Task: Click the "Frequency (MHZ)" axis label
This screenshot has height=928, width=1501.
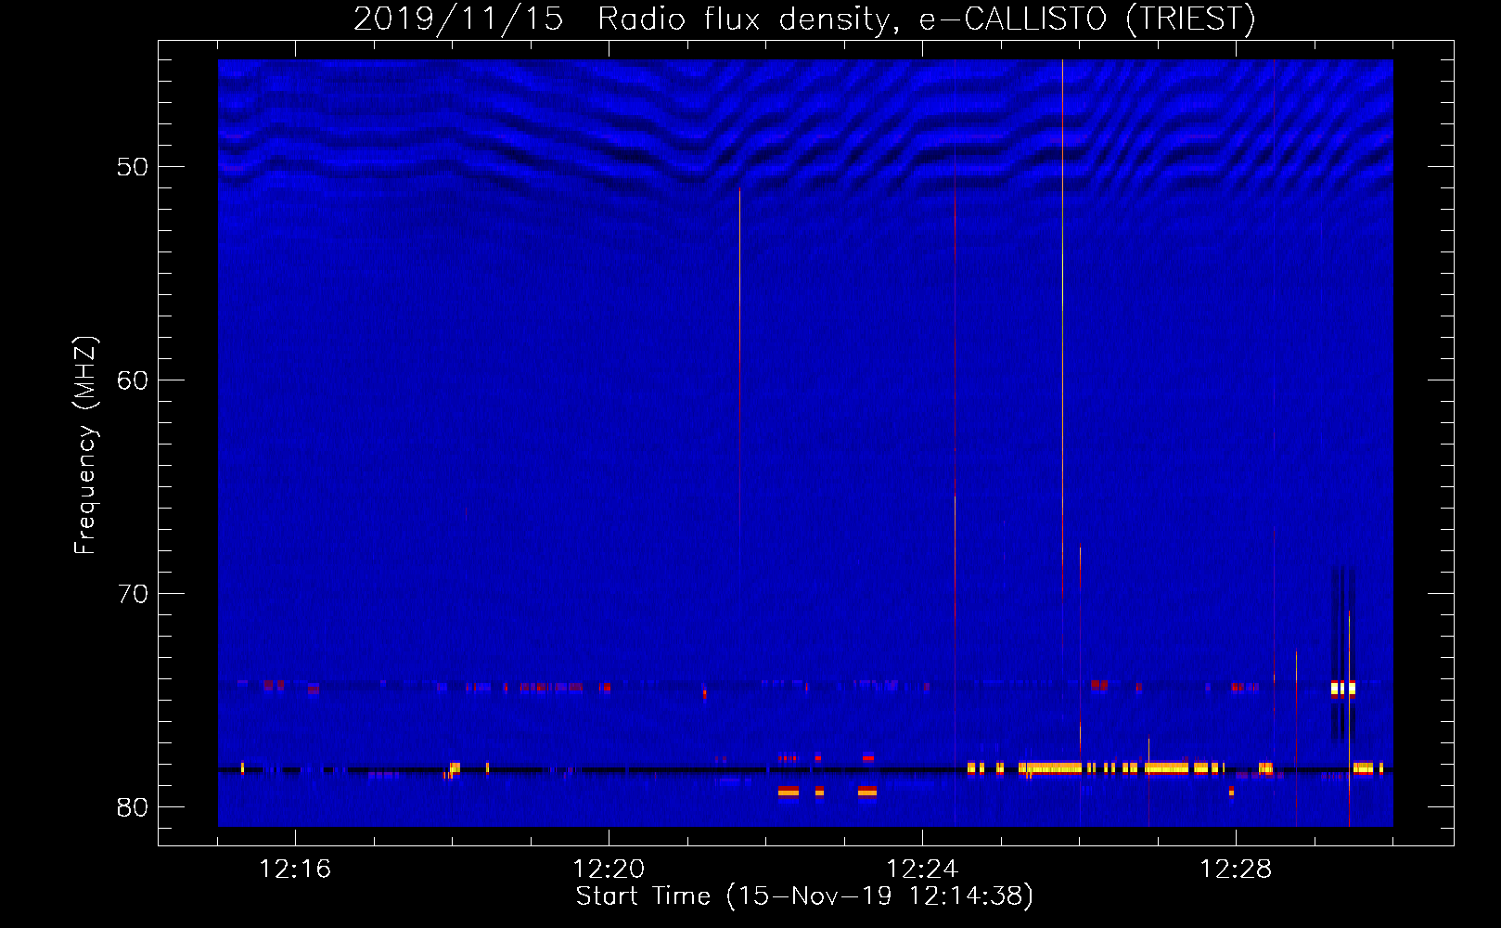Action: click(84, 445)
